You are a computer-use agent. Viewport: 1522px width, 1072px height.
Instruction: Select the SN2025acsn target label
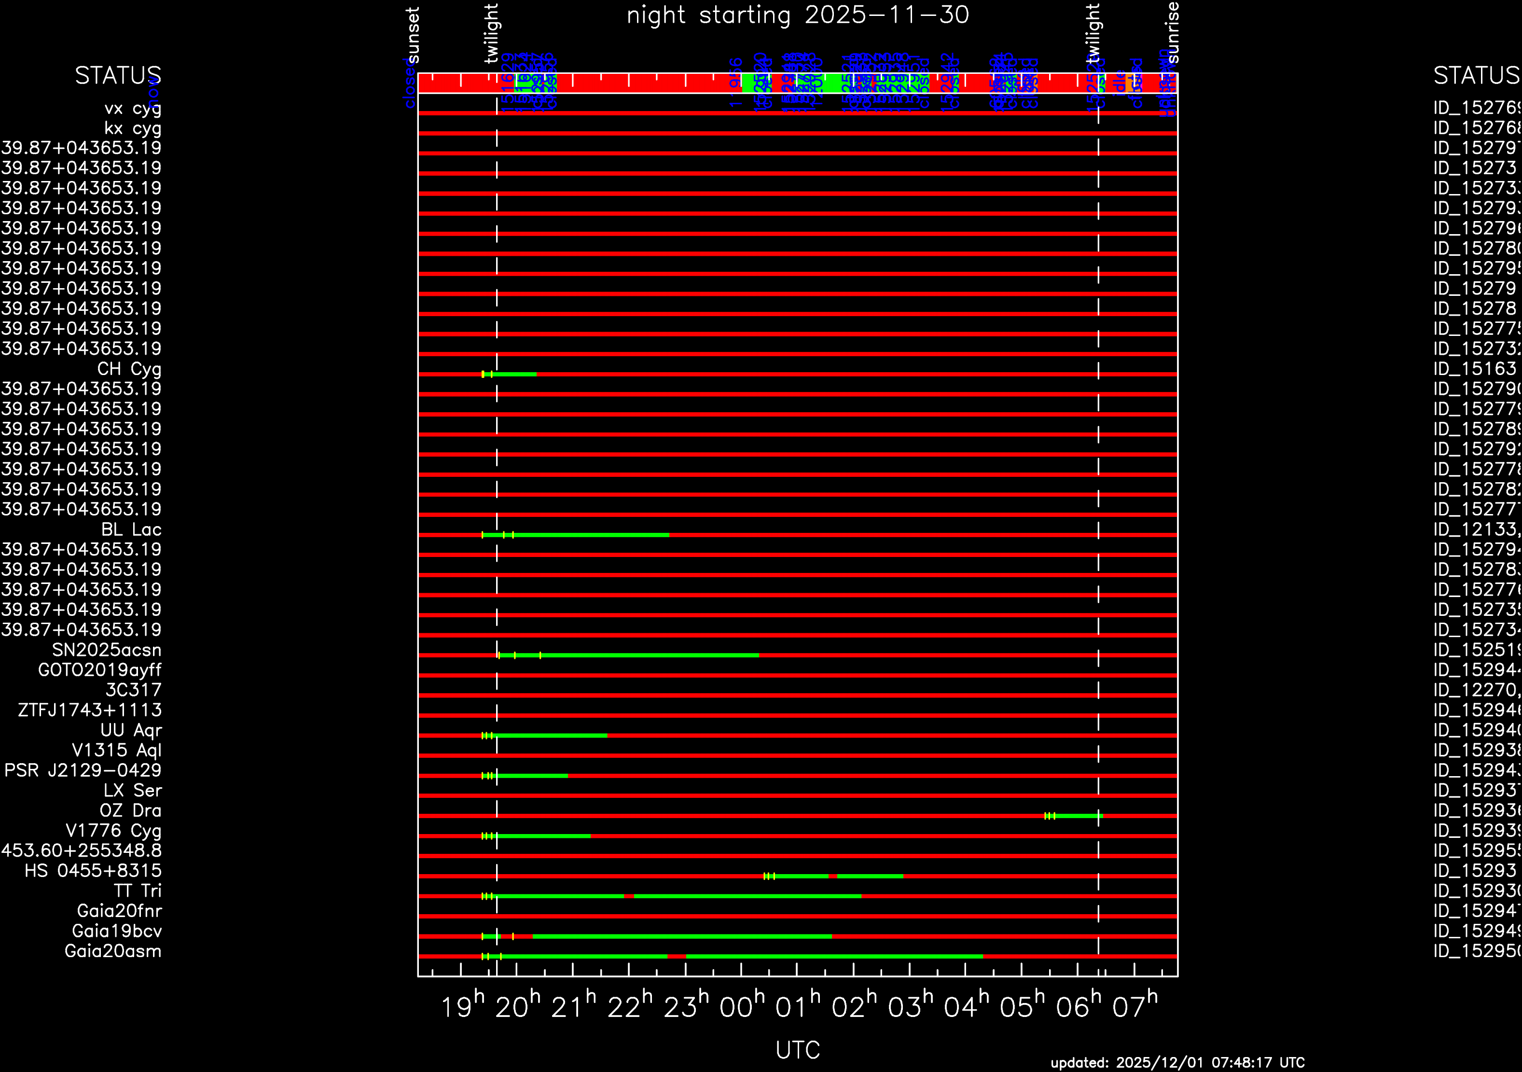tap(107, 650)
